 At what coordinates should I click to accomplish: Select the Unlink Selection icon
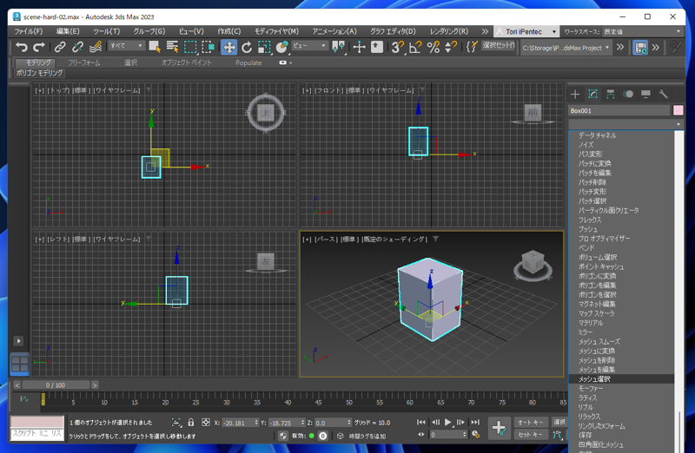[x=77, y=47]
